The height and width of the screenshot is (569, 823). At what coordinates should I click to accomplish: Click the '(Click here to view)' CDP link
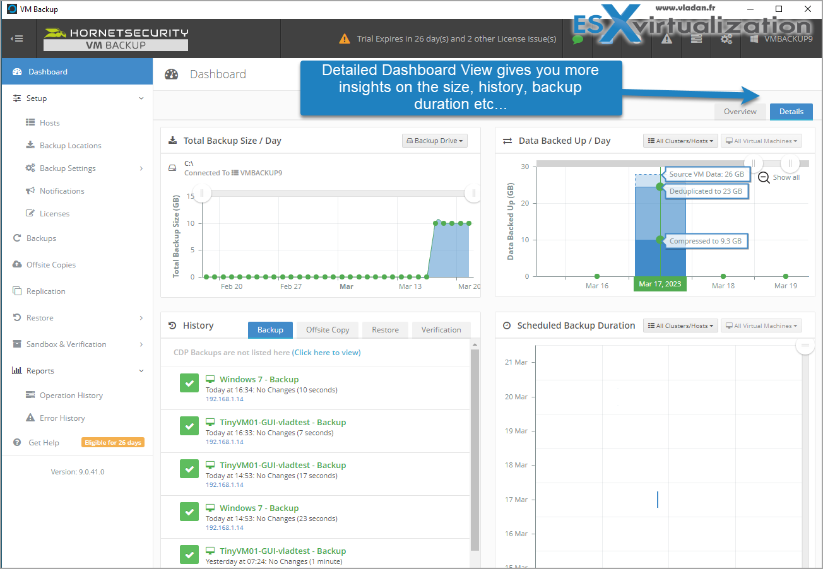[326, 353]
